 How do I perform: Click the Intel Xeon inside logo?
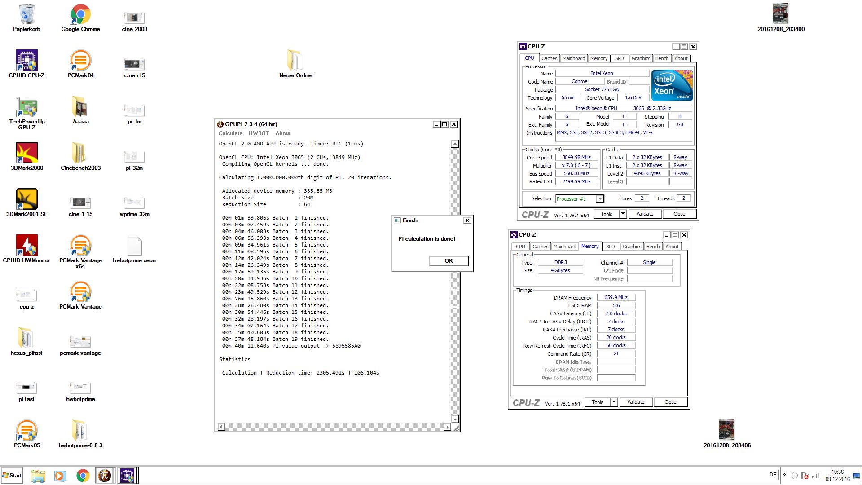672,85
